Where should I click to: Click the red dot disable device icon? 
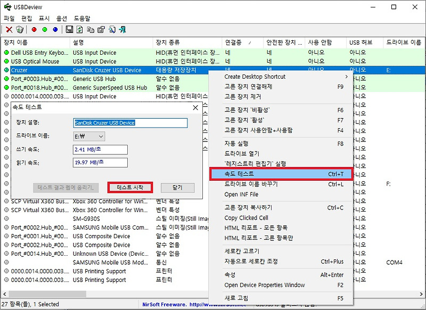34,30
